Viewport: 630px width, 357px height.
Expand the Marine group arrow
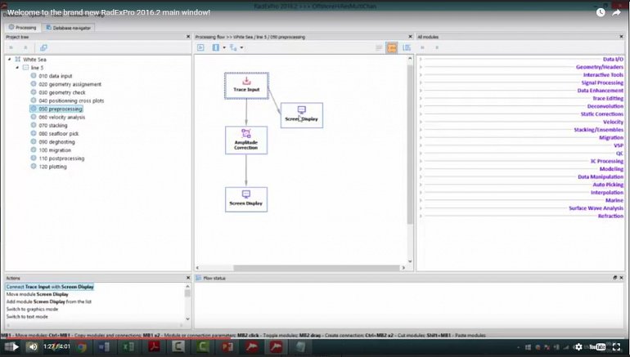(x=421, y=200)
